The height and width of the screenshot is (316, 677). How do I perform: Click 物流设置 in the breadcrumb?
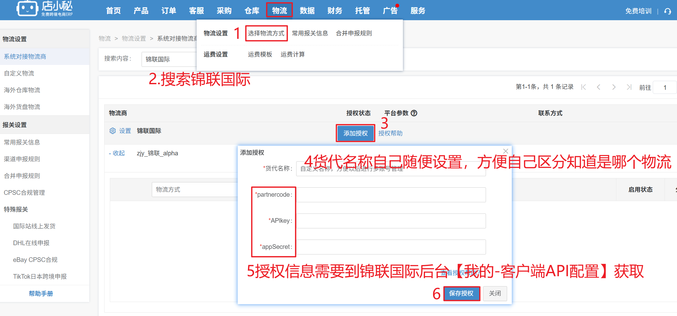coord(134,39)
